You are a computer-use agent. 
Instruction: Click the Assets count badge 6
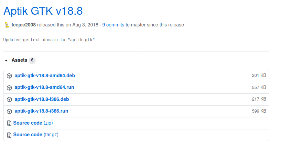pyautogui.click(x=32, y=60)
